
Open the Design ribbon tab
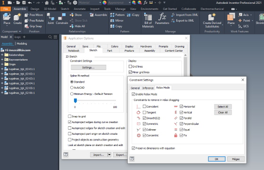35,9
